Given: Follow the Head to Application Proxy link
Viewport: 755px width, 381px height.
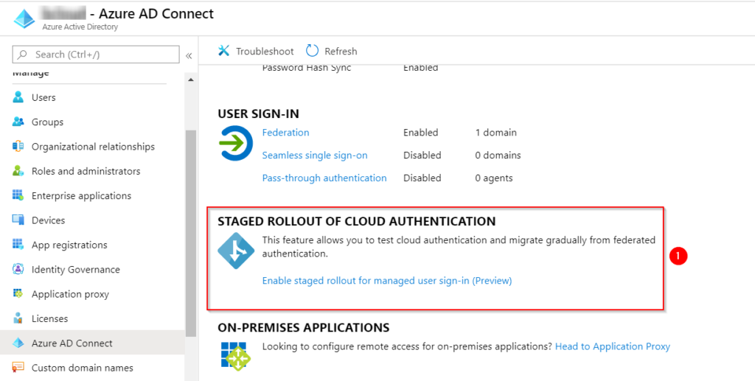Looking at the screenshot, I should [x=613, y=346].
